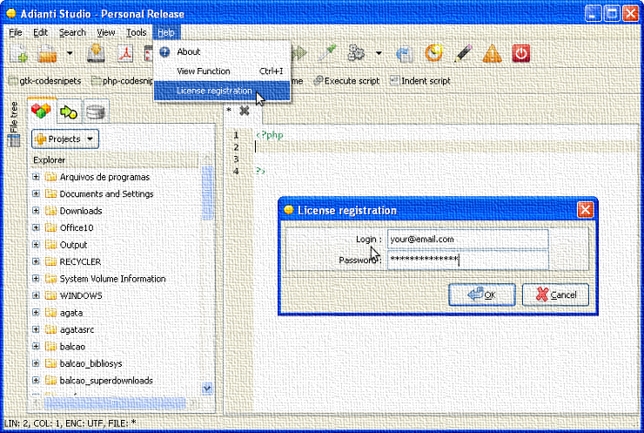Expand the Output folder node
The height and width of the screenshot is (433, 644).
(x=36, y=245)
